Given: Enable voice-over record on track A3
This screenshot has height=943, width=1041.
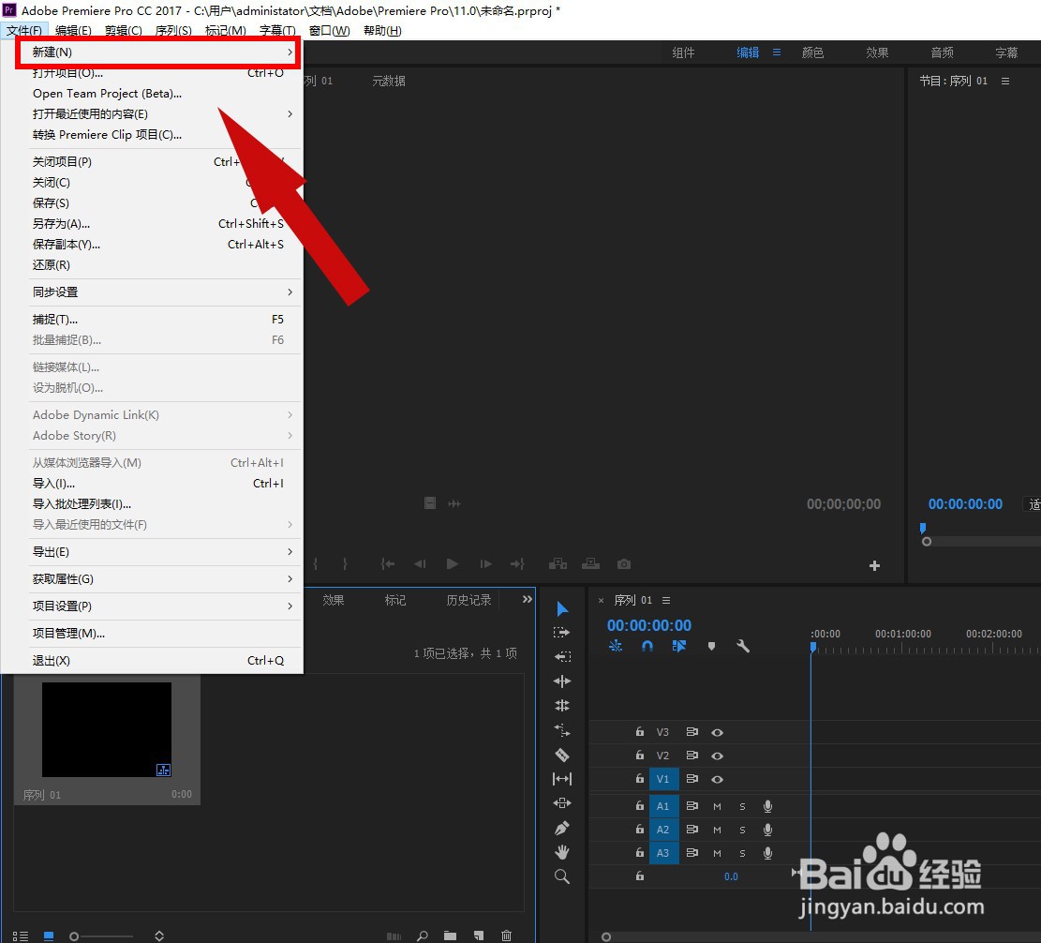Looking at the screenshot, I should click(767, 853).
